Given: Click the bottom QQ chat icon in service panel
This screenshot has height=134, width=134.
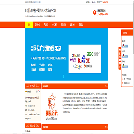Looking at the screenshot, I should coord(125,66).
